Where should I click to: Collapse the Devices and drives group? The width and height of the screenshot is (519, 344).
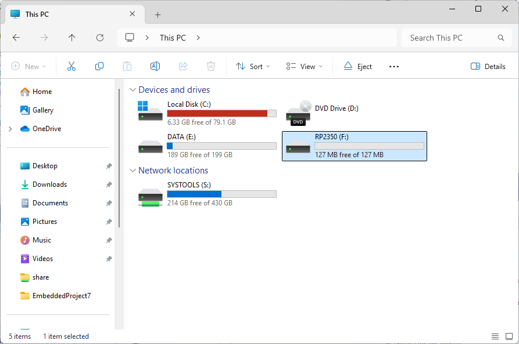133,90
